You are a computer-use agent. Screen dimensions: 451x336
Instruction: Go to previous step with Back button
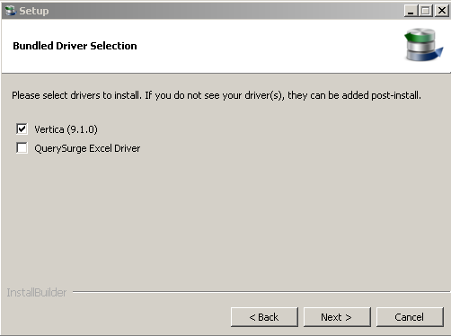pos(264,317)
